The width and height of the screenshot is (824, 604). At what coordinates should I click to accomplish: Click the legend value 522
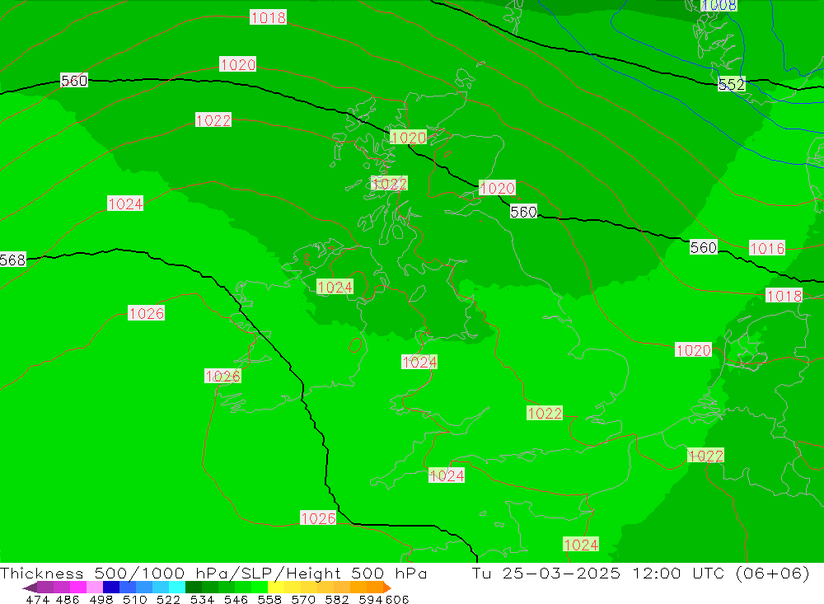(168, 599)
